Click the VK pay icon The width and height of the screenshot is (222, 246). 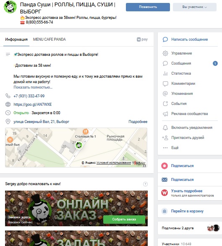point(142,39)
